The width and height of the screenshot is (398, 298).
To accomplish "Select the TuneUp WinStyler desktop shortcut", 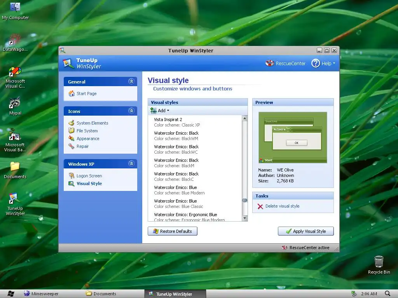I will (15, 204).
